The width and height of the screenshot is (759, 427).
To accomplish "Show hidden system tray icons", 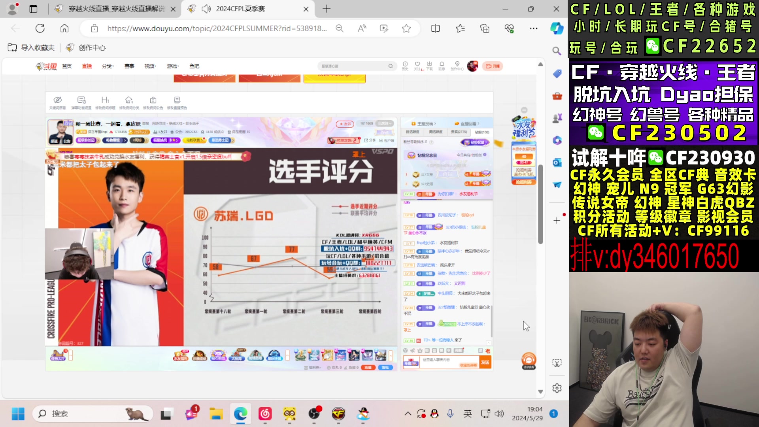I will click(x=408, y=414).
